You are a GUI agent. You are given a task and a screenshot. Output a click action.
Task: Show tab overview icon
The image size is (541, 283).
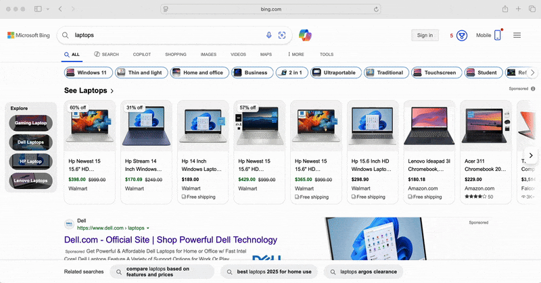532,9
